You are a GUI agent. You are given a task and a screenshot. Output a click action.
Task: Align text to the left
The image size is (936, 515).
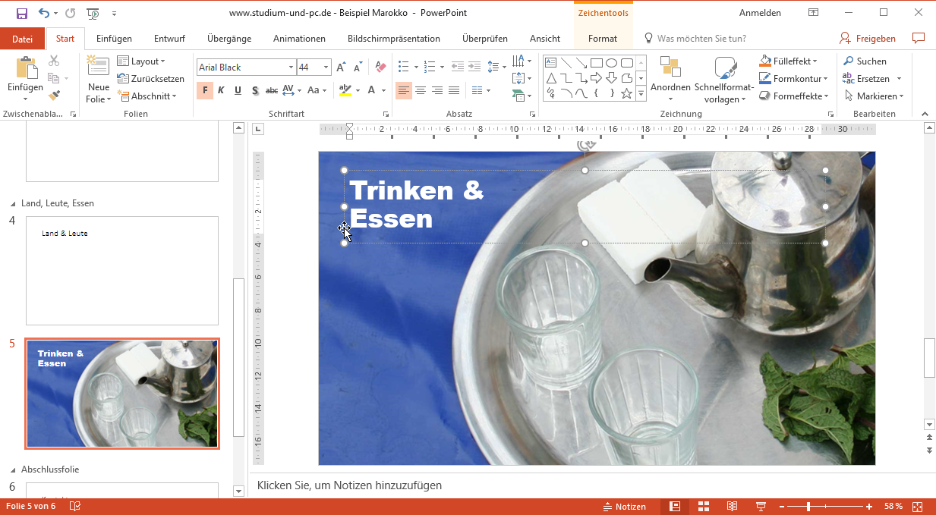click(404, 90)
